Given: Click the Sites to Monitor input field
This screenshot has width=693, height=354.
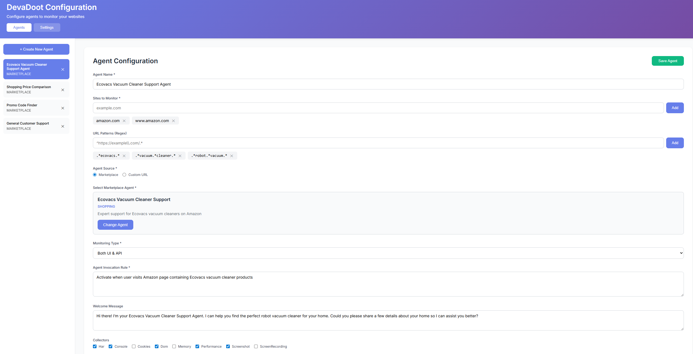Looking at the screenshot, I should click(378, 108).
